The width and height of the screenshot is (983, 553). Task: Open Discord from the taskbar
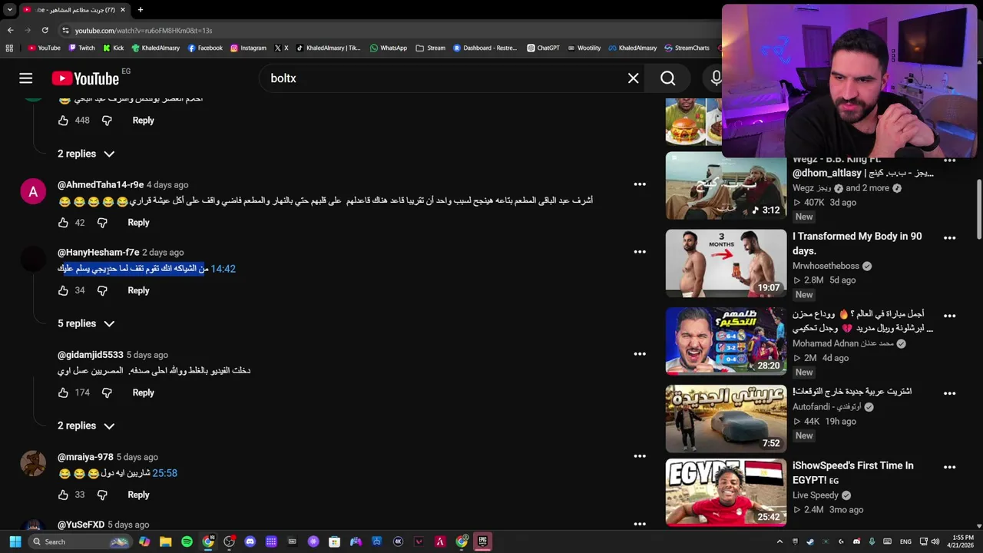(x=250, y=541)
